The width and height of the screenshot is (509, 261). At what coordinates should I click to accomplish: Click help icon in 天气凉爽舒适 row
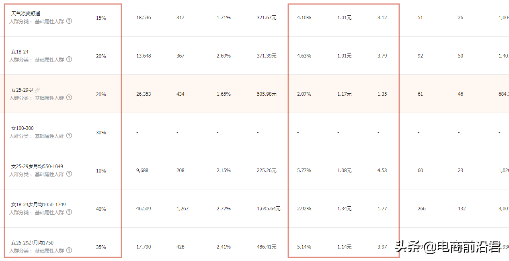point(69,21)
